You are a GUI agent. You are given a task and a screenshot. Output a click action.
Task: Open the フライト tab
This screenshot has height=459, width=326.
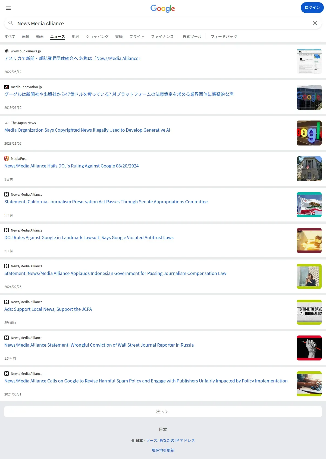click(x=137, y=37)
